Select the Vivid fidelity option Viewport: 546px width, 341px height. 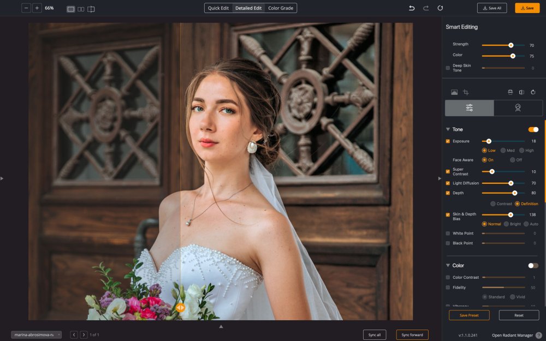click(513, 297)
